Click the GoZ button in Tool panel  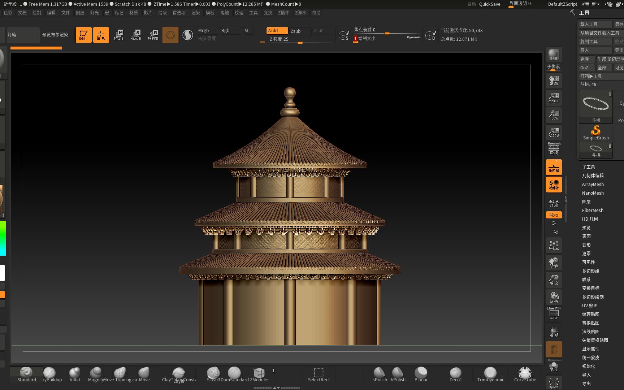(585, 68)
